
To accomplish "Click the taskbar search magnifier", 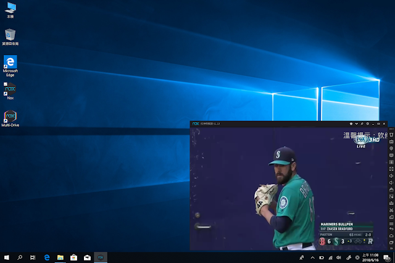I will pyautogui.click(x=20, y=257).
